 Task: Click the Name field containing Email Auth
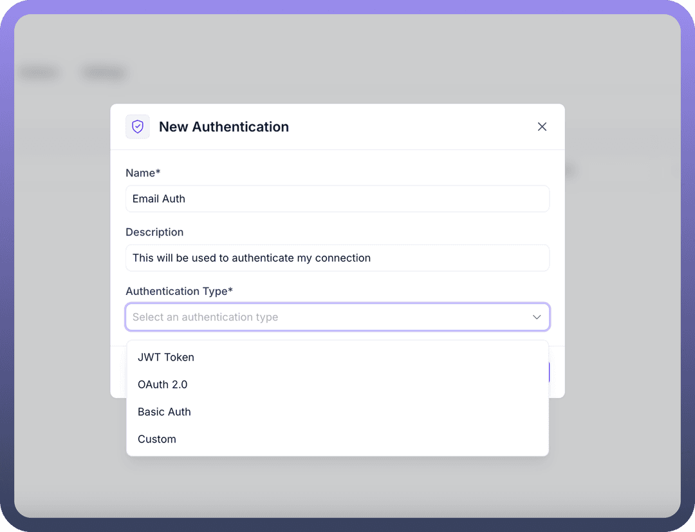click(337, 199)
